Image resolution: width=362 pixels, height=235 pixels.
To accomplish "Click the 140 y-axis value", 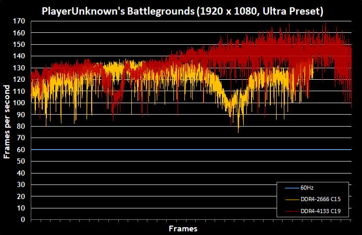I will pos(19,56).
